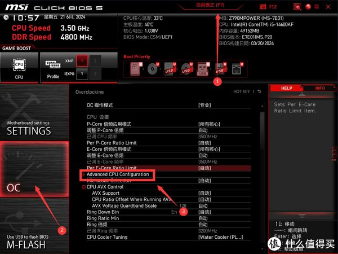Click the Boot Priority label
This screenshot has height=254, width=338.
point(137,56)
